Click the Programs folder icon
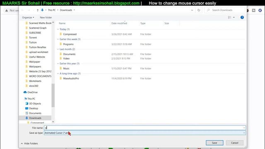Image resolution: width=265 pixels, height=149 pixels. pyautogui.click(x=61, y=44)
